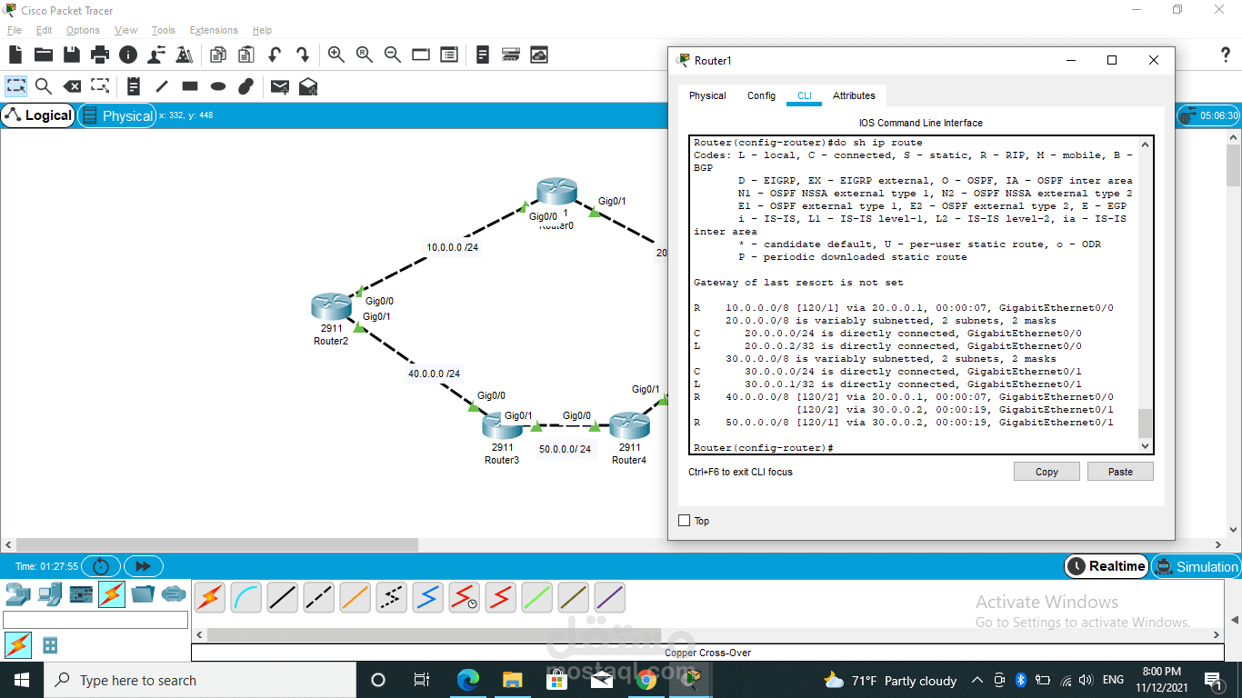
Task: Click the Paste button in Router1's CLI
Action: tap(1120, 472)
